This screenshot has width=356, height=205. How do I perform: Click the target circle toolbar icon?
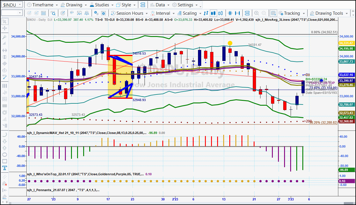[x=63, y=13]
